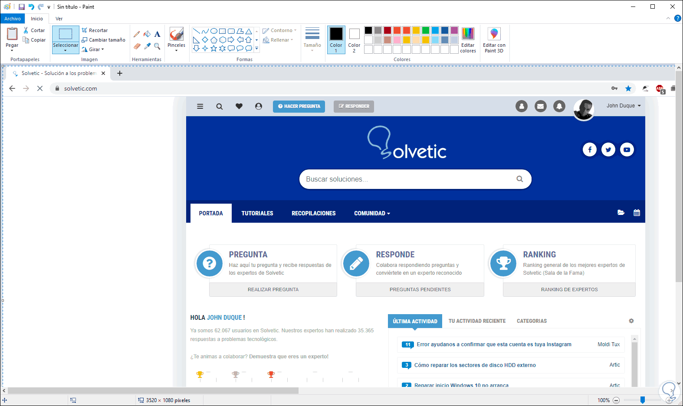Select the straight Line shape

point(197,31)
